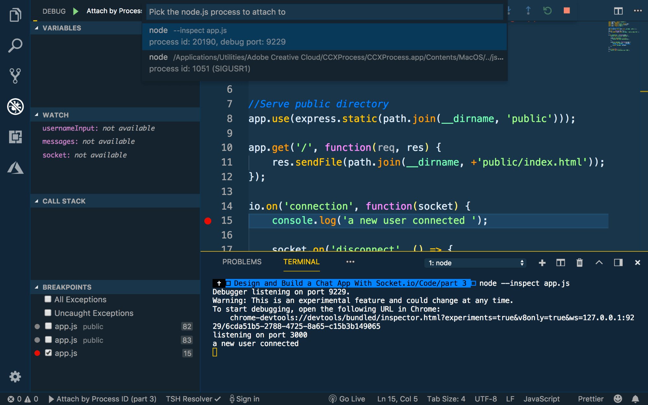Screen dimensions: 648x405
Task: Move panel to the right side
Action: (x=618, y=263)
